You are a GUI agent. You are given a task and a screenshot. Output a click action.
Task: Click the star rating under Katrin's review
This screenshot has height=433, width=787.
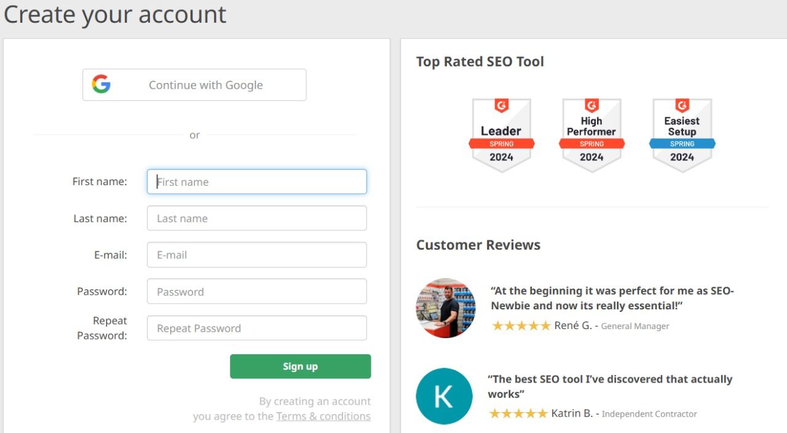tap(518, 414)
